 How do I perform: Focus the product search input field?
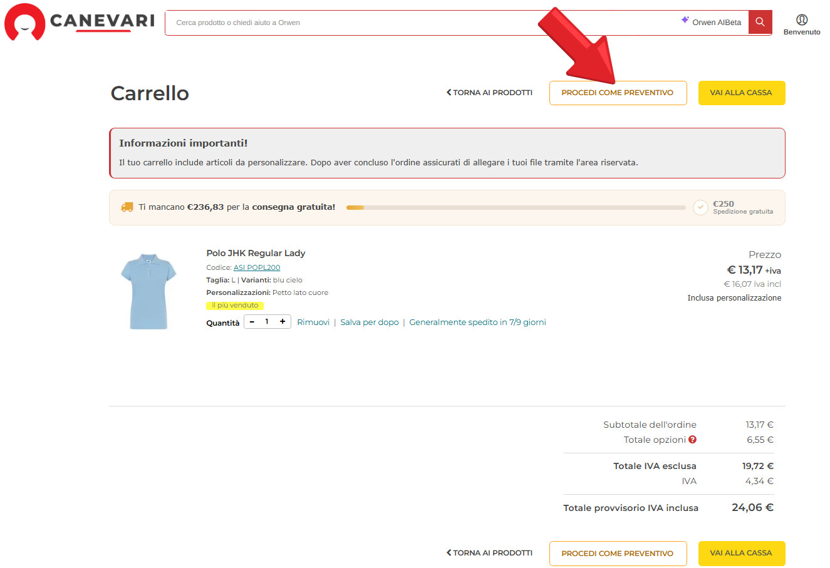tap(420, 23)
